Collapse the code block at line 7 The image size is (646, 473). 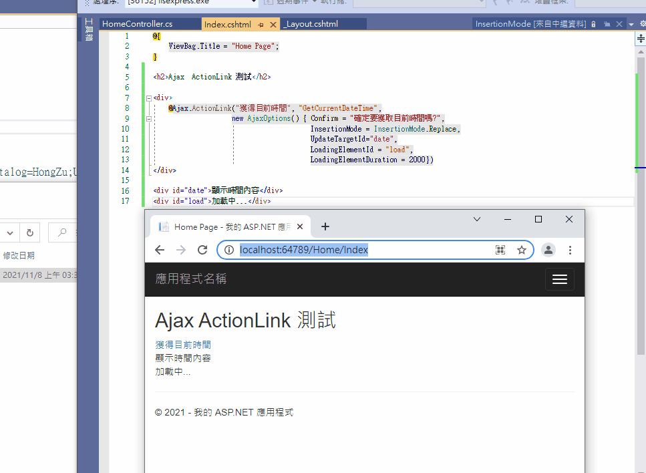point(148,97)
